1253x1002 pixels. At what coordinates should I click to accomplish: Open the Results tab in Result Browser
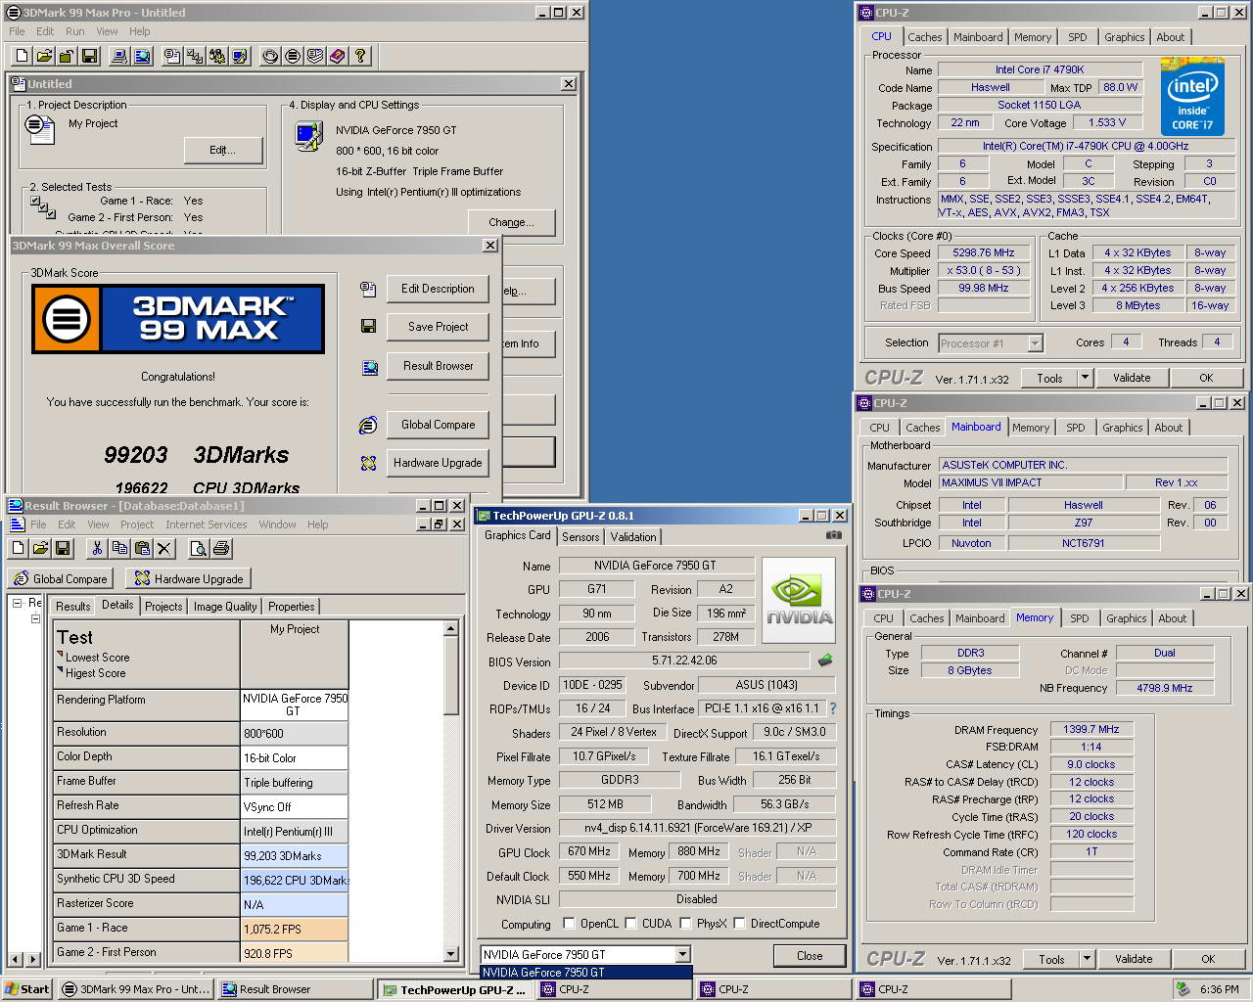(x=72, y=607)
